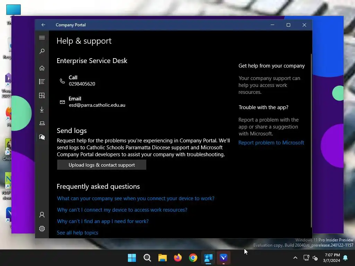Click the phone icon beside Call
The image size is (355, 266).
coord(62,81)
